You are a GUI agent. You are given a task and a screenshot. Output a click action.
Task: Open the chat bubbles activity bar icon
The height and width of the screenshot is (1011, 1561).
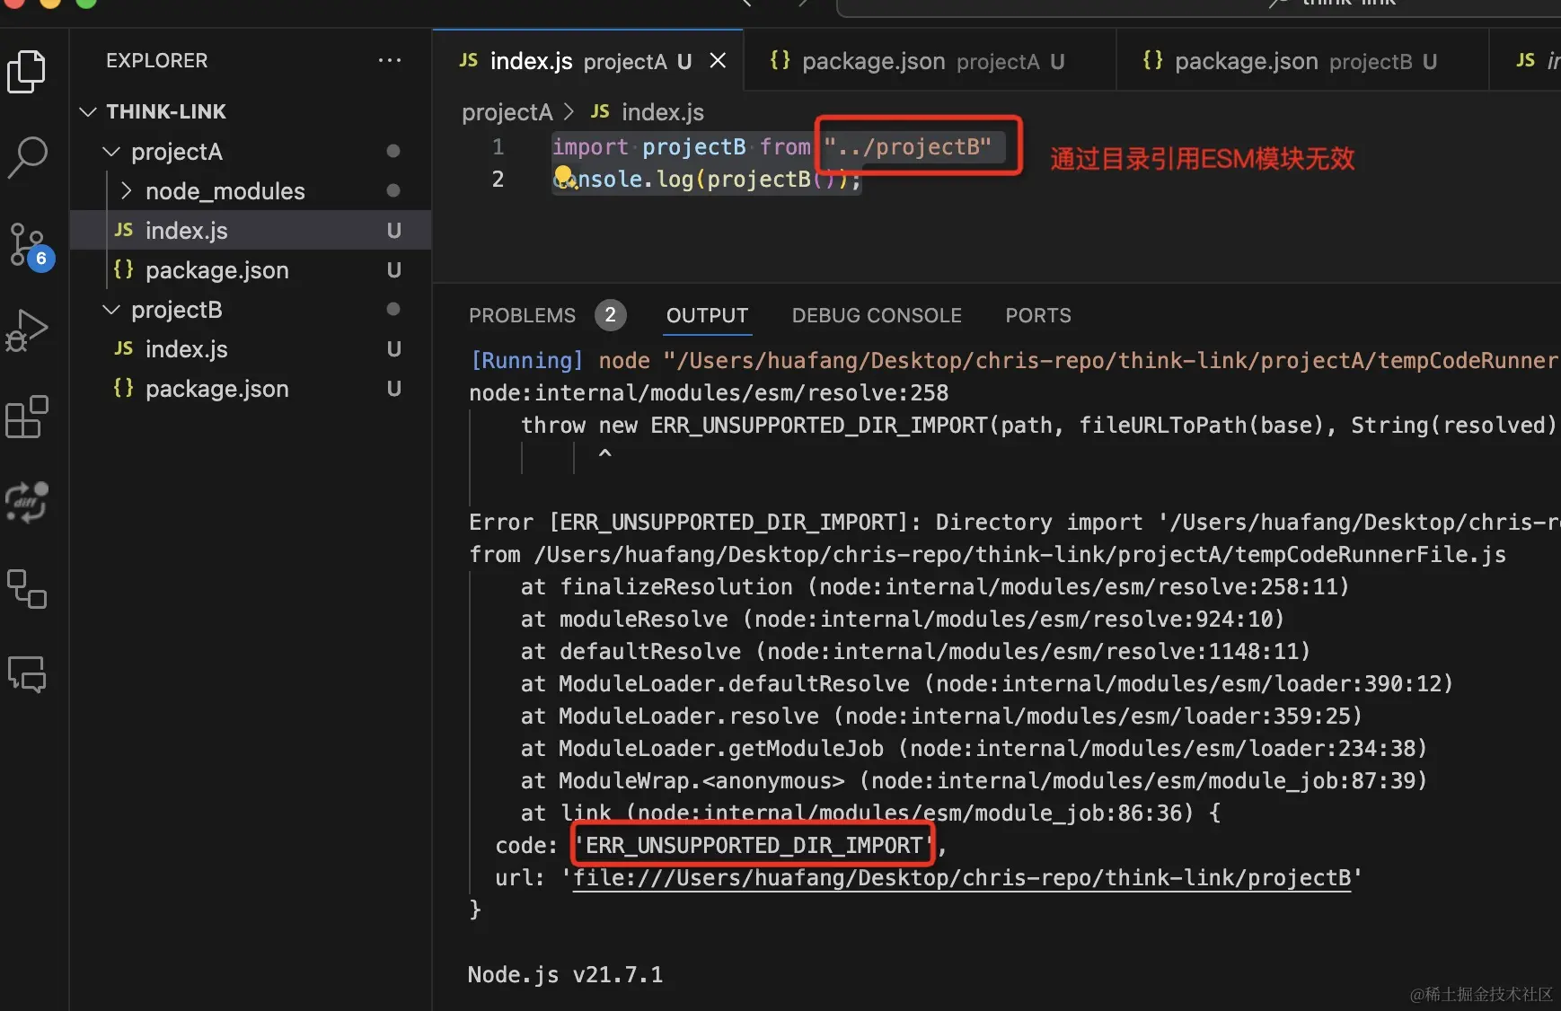(x=27, y=673)
